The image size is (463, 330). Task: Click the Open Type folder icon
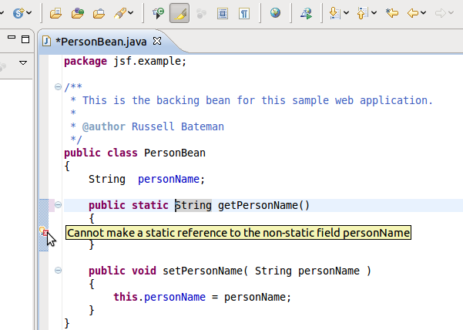55,13
